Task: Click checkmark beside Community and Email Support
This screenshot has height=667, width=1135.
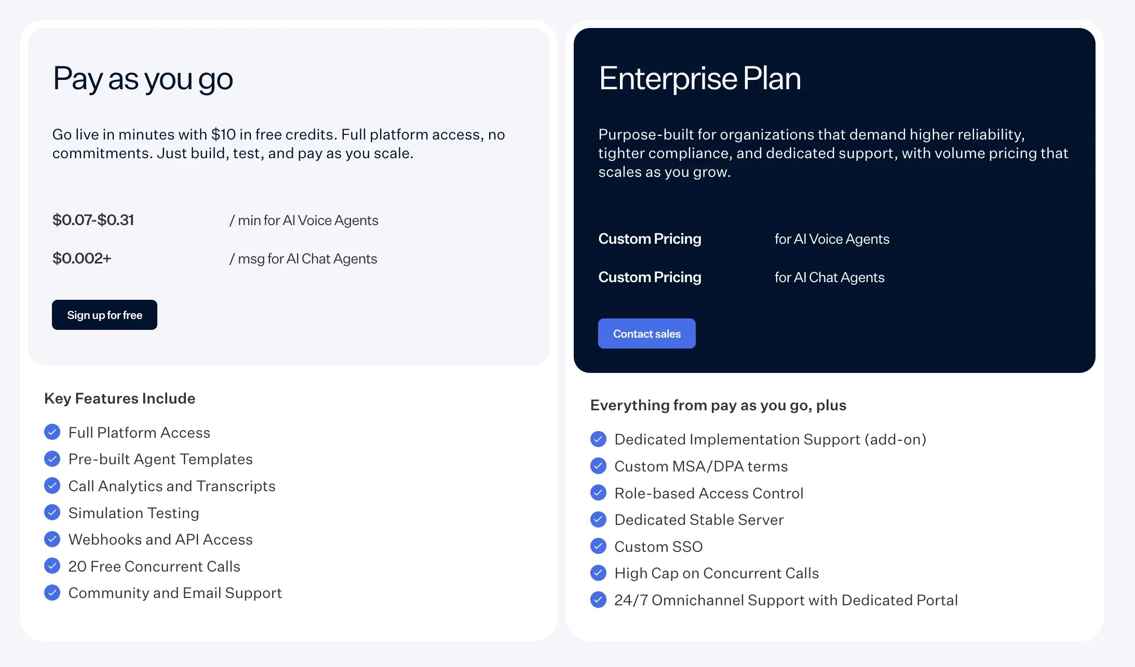Action: pos(52,592)
